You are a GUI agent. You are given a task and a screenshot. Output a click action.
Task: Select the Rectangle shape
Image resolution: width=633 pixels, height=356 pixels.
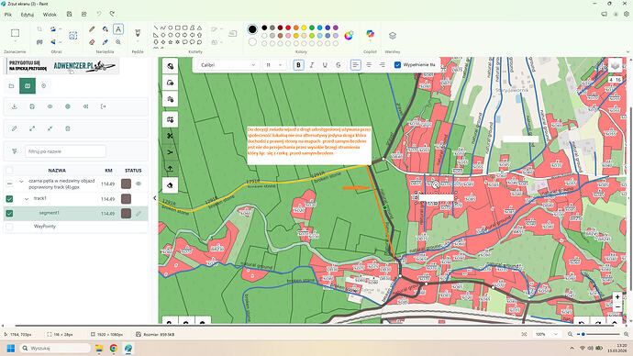coord(178,28)
